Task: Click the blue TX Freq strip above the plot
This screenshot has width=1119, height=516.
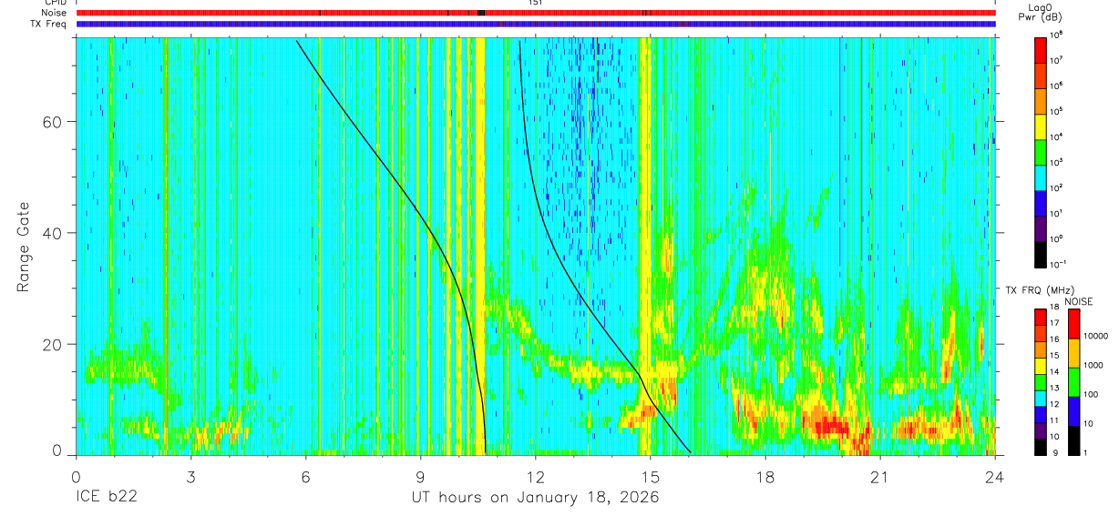Action: 536,24
